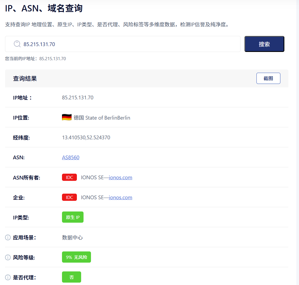The width and height of the screenshot is (299, 285).
Task: Click the 9% 无风险 risk badge
Action: point(76,257)
